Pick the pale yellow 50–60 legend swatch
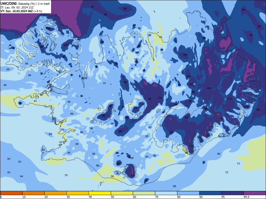Viewport: 266px width, 199px height. tap(122, 193)
